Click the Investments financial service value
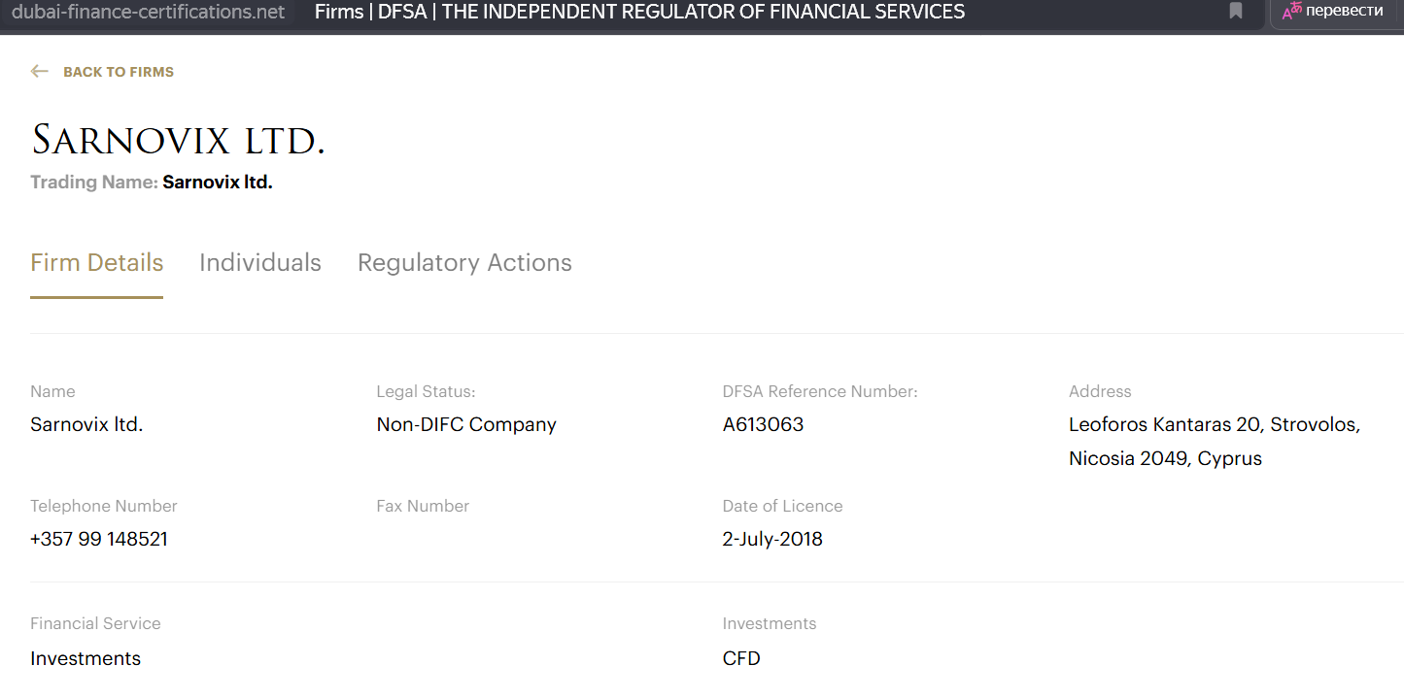Screen dimensions: 1404x699 point(86,658)
